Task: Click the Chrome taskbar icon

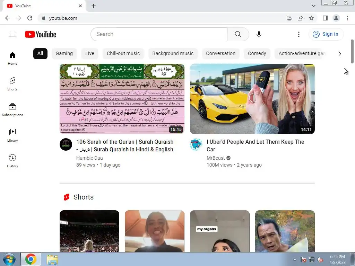Action: tap(31, 259)
